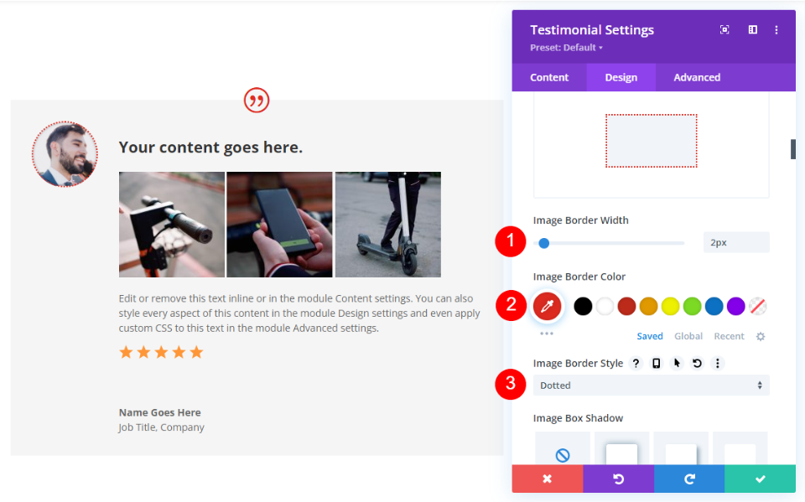Open the Preset: Default dropdown
Screen dimensions: 805x502
[x=566, y=47]
